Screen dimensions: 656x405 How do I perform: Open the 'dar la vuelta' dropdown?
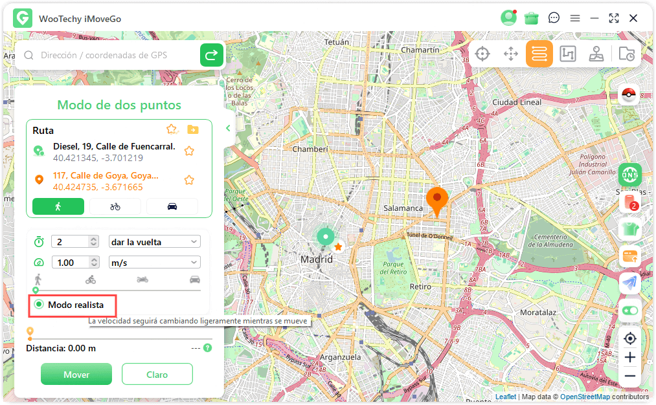pyautogui.click(x=154, y=242)
